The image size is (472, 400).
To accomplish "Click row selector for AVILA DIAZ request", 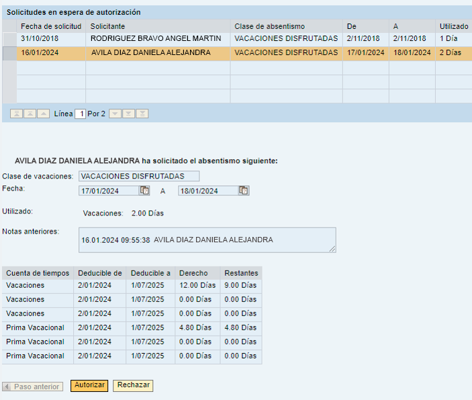I will (x=9, y=53).
